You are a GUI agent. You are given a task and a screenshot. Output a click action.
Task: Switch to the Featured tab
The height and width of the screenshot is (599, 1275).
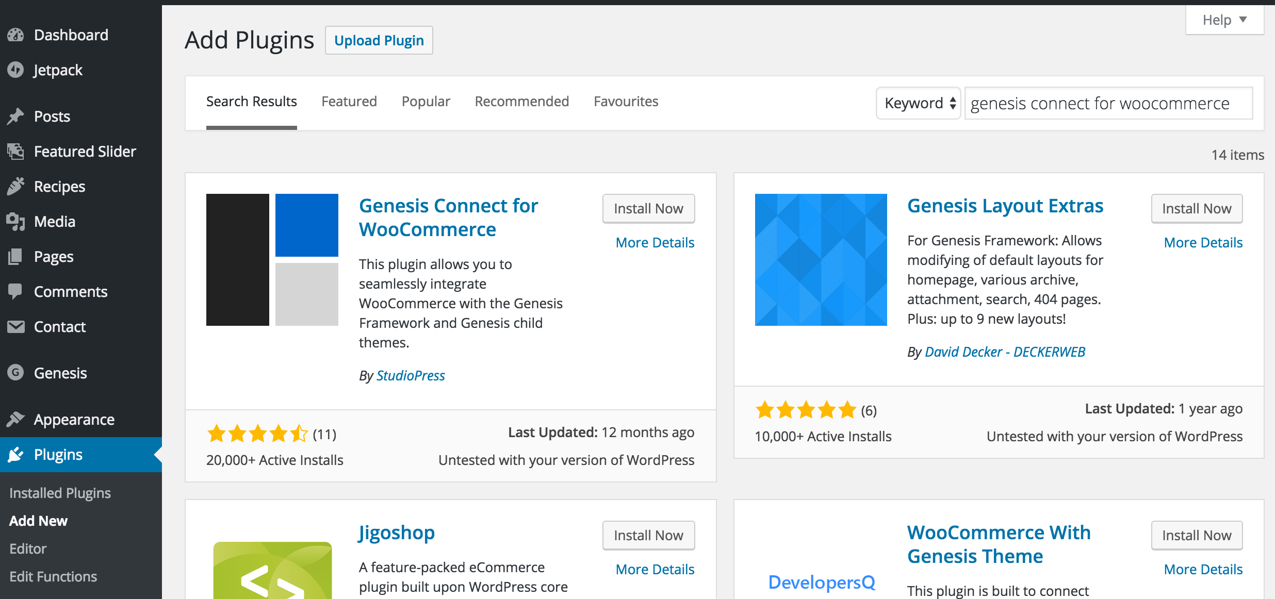click(x=349, y=102)
